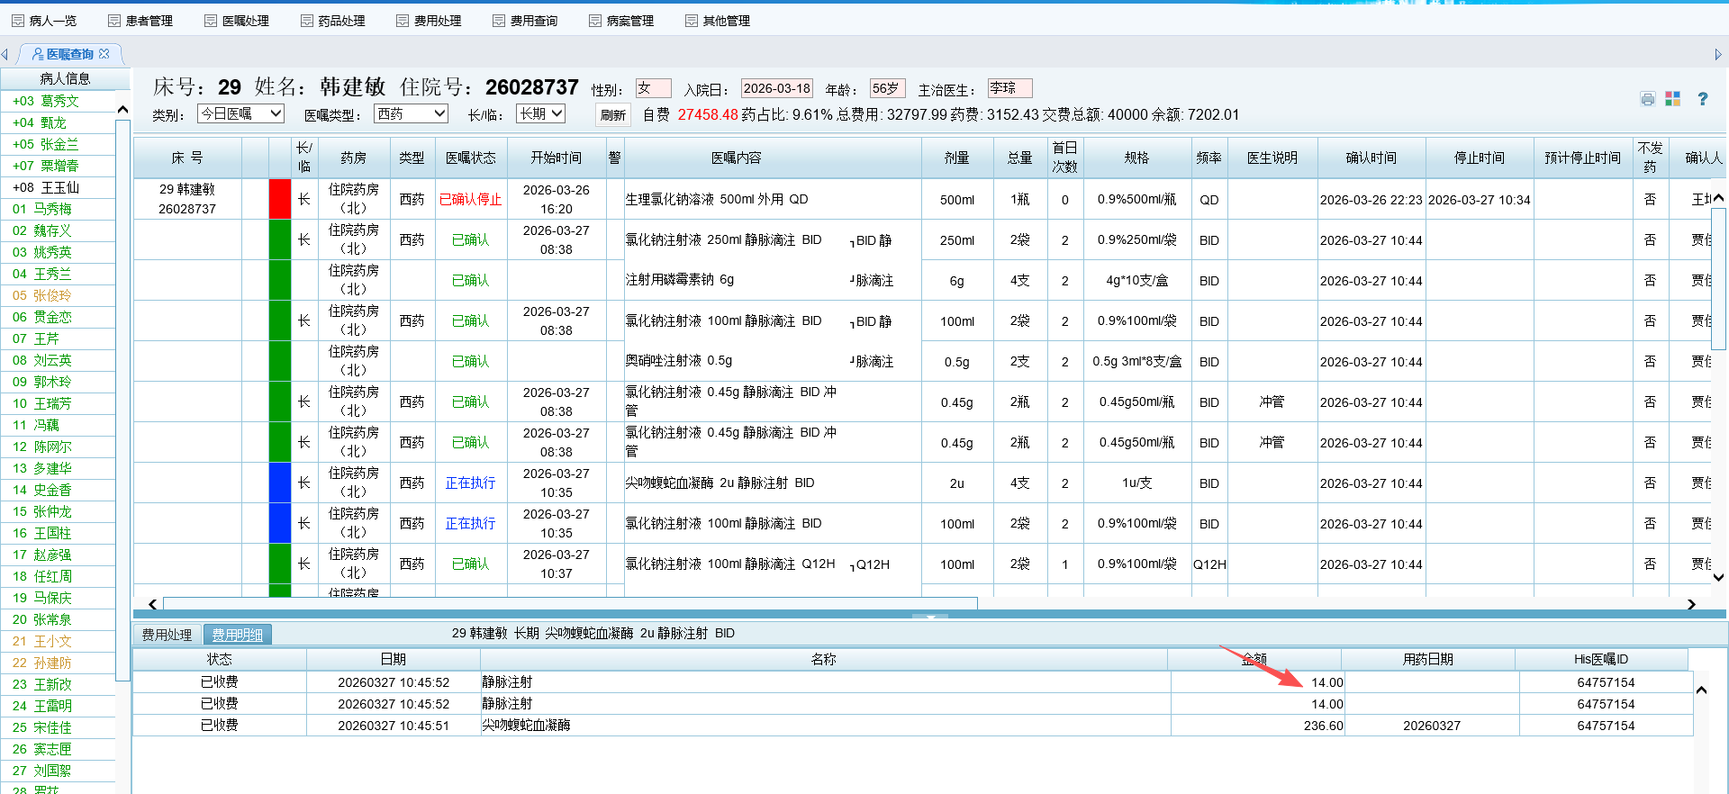Click the orders table scroll-up arrow
Viewport: 1729px width, 794px height.
click(1718, 198)
